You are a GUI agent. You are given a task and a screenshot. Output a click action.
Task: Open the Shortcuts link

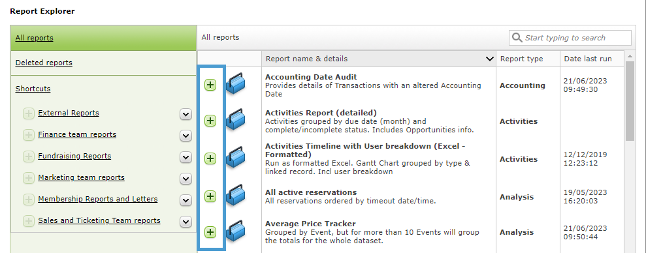click(x=33, y=89)
